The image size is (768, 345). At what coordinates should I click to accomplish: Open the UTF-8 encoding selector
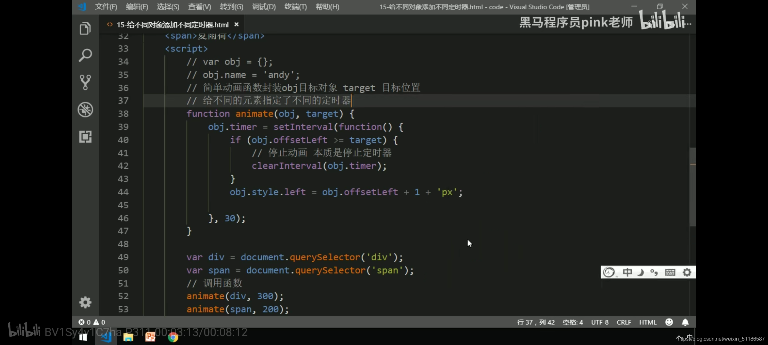point(600,322)
